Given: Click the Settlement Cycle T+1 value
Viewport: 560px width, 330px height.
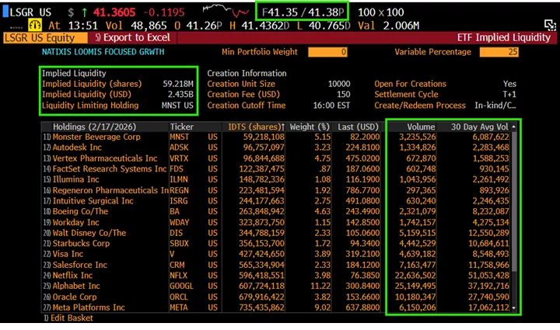Looking at the screenshot, I should pos(509,95).
